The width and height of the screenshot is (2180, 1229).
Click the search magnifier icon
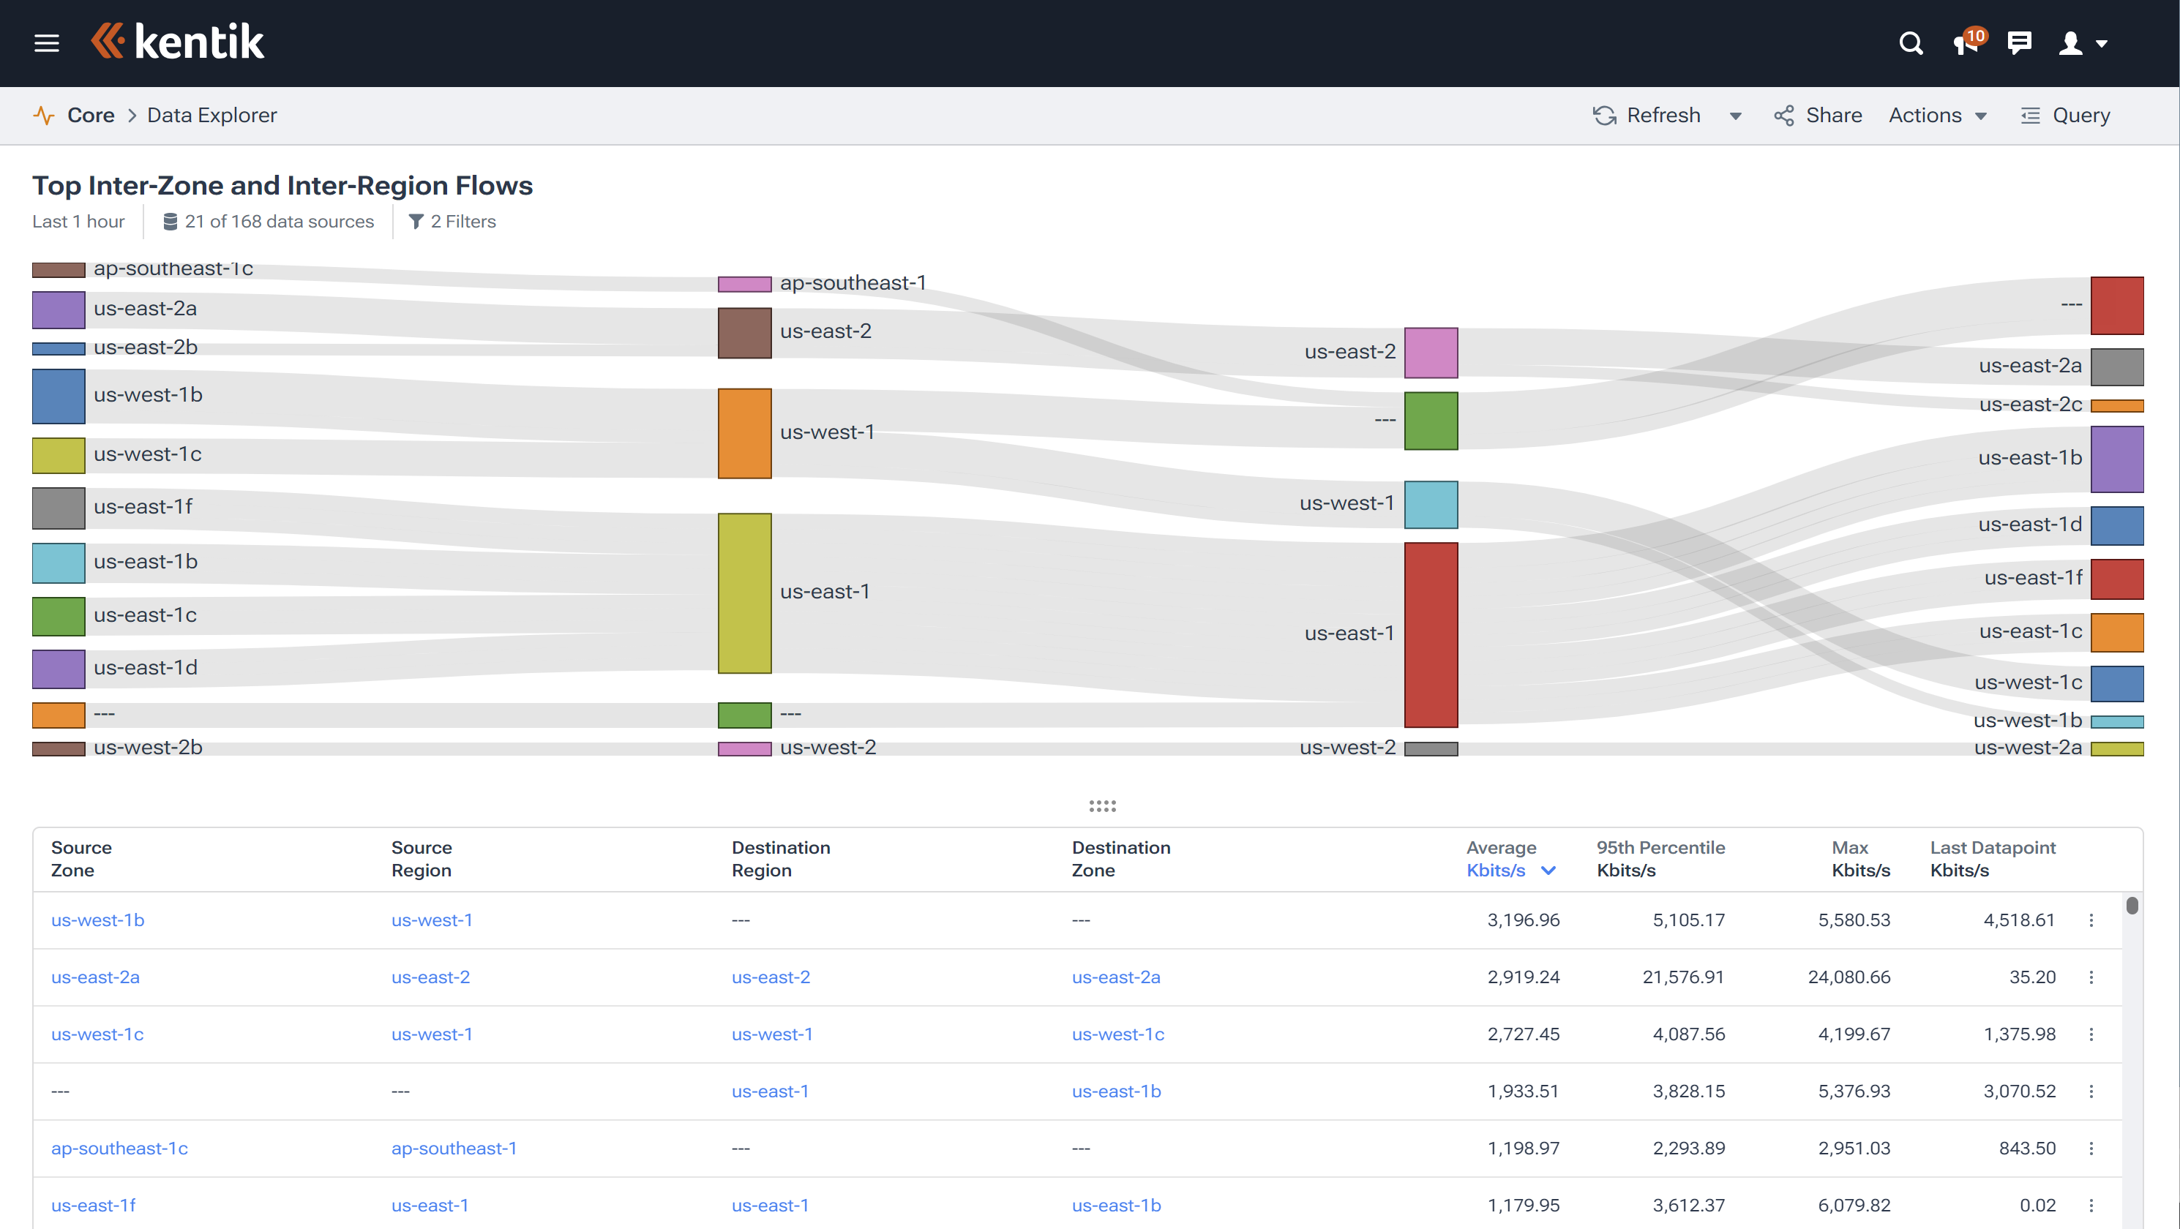tap(1911, 43)
